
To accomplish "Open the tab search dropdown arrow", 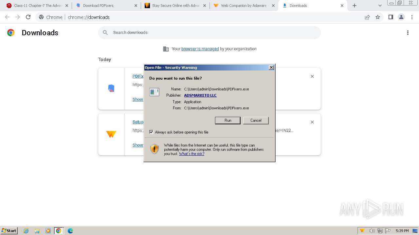I will (380, 6).
